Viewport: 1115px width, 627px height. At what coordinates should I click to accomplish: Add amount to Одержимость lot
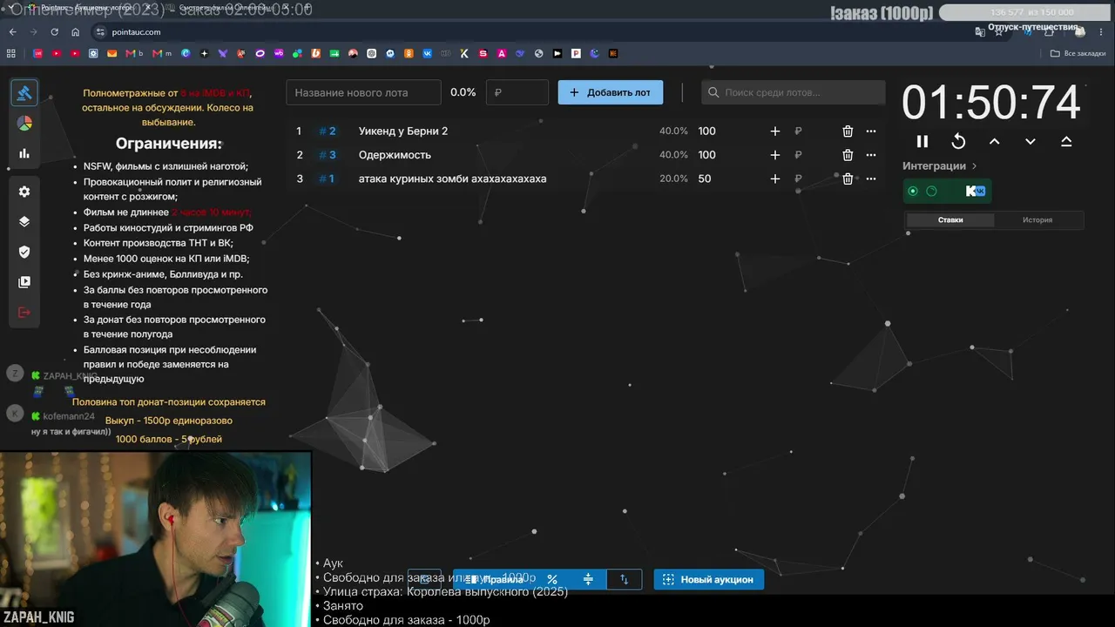point(775,155)
